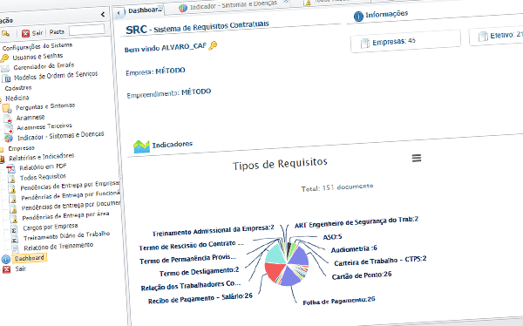Click the Pasta search input field
Image resolution: width=523 pixels, height=326 pixels.
point(86,30)
